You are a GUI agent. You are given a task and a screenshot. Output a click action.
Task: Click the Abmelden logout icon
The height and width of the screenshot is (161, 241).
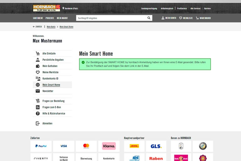[x=38, y=124]
